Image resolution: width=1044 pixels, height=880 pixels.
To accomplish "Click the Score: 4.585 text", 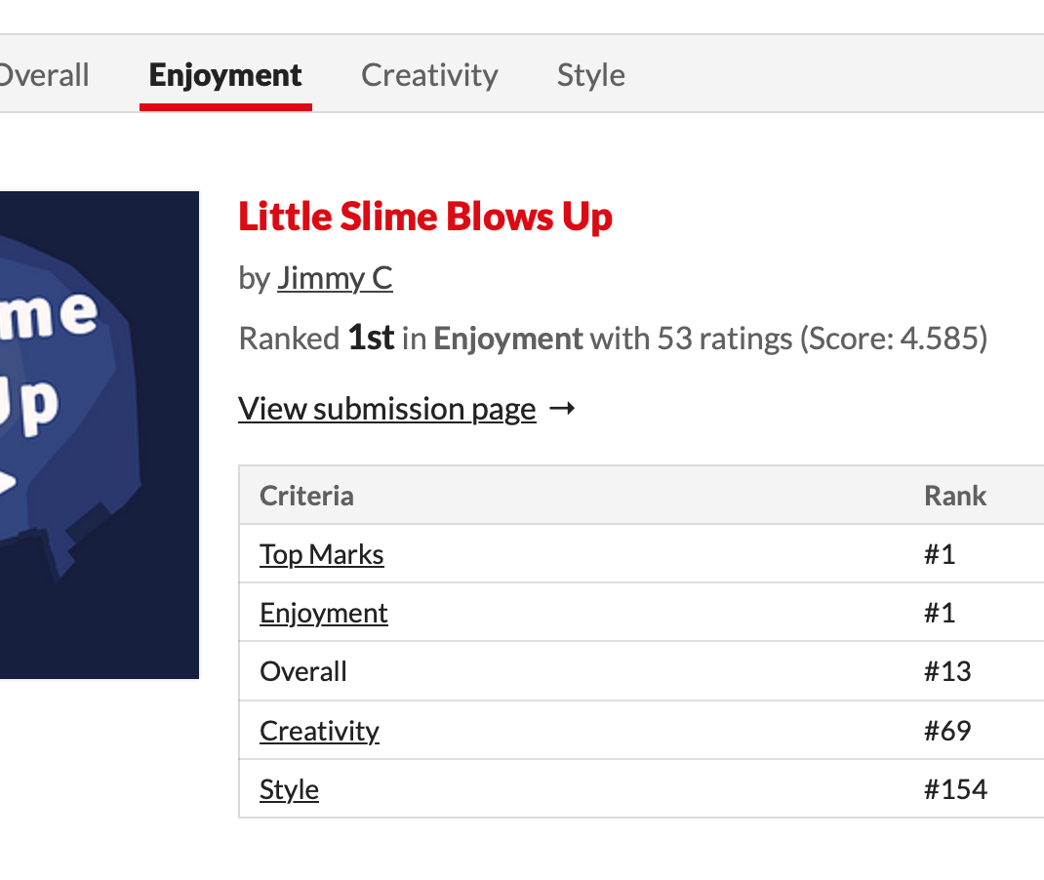I will (894, 340).
